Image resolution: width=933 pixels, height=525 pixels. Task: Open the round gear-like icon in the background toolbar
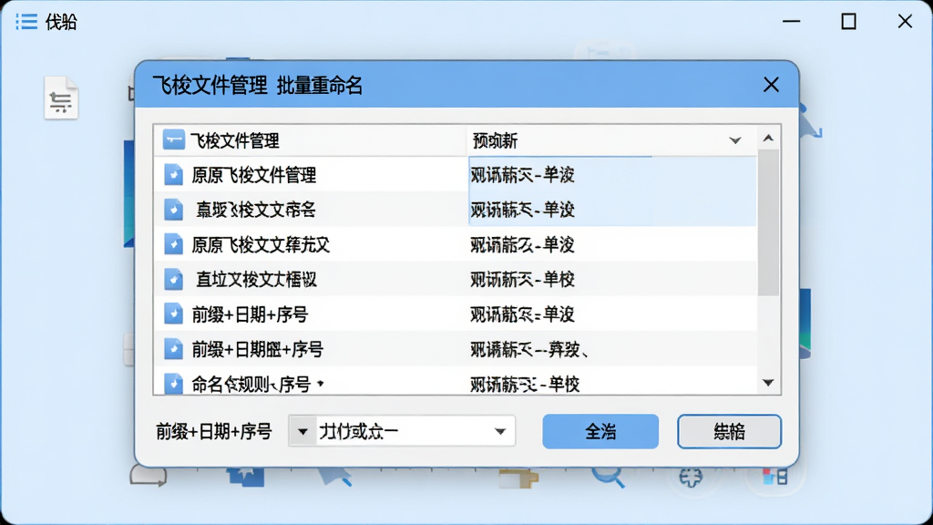pos(691,477)
